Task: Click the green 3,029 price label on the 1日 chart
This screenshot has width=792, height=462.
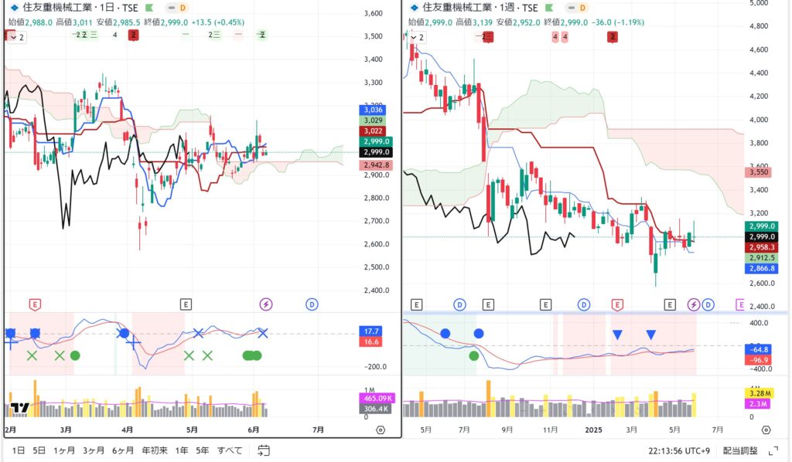Action: pos(373,120)
